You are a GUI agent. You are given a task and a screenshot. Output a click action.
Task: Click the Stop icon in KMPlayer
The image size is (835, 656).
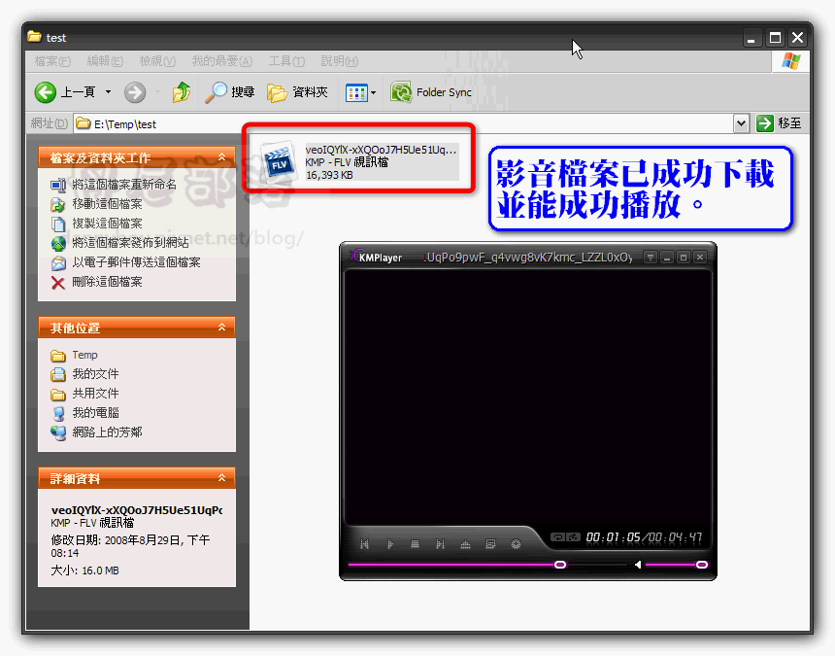point(417,544)
